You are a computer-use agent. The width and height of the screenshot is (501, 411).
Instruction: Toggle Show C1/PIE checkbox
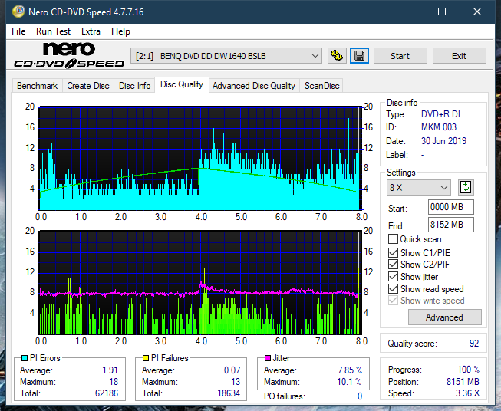pos(393,252)
